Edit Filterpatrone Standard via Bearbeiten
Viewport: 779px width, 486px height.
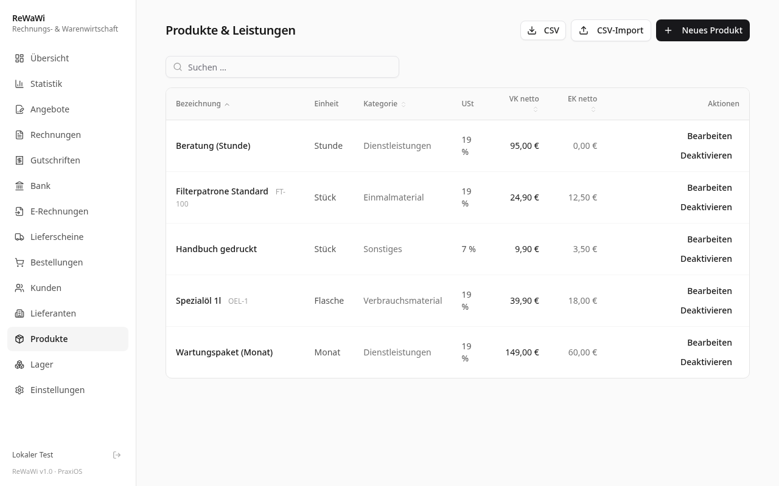pos(710,188)
